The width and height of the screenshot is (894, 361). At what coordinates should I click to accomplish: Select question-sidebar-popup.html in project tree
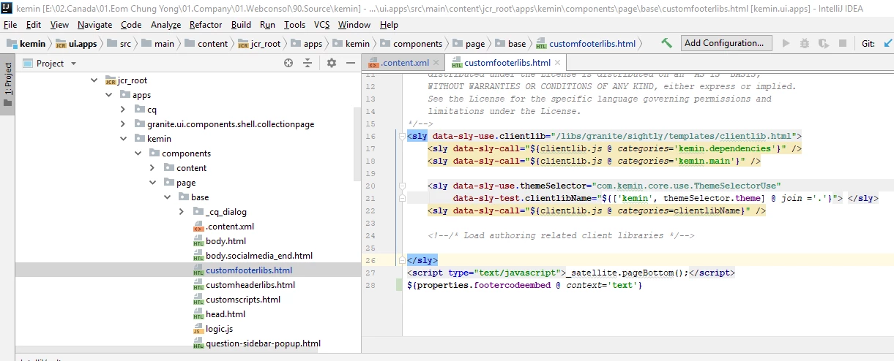(x=263, y=343)
